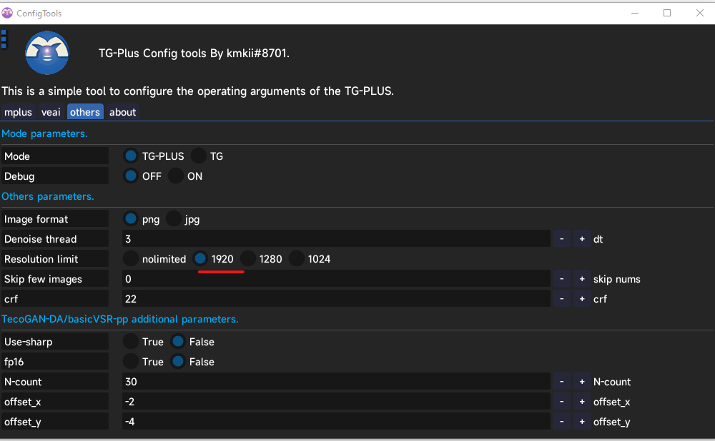Select the 1280 resolution limit
Image resolution: width=715 pixels, height=441 pixels.
pos(247,258)
